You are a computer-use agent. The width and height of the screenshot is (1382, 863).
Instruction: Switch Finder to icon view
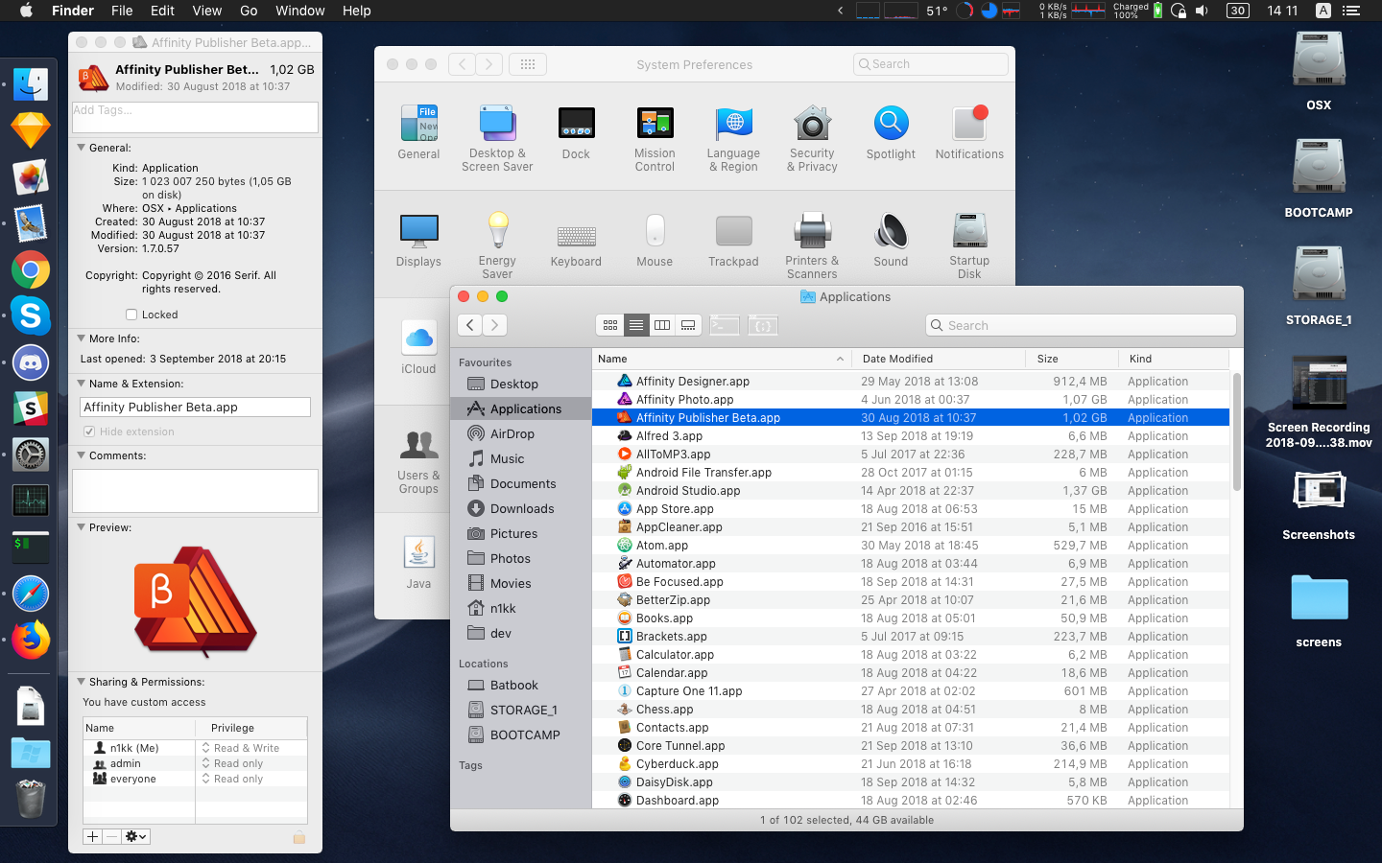(610, 326)
